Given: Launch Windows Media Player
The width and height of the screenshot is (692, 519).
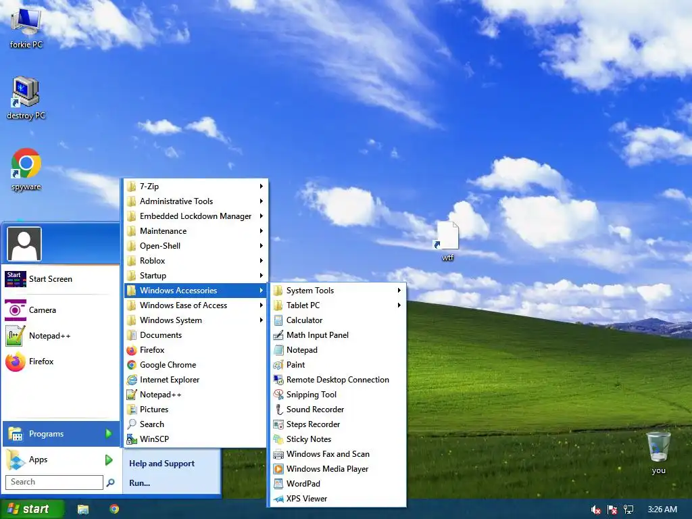Looking at the screenshot, I should click(338, 469).
